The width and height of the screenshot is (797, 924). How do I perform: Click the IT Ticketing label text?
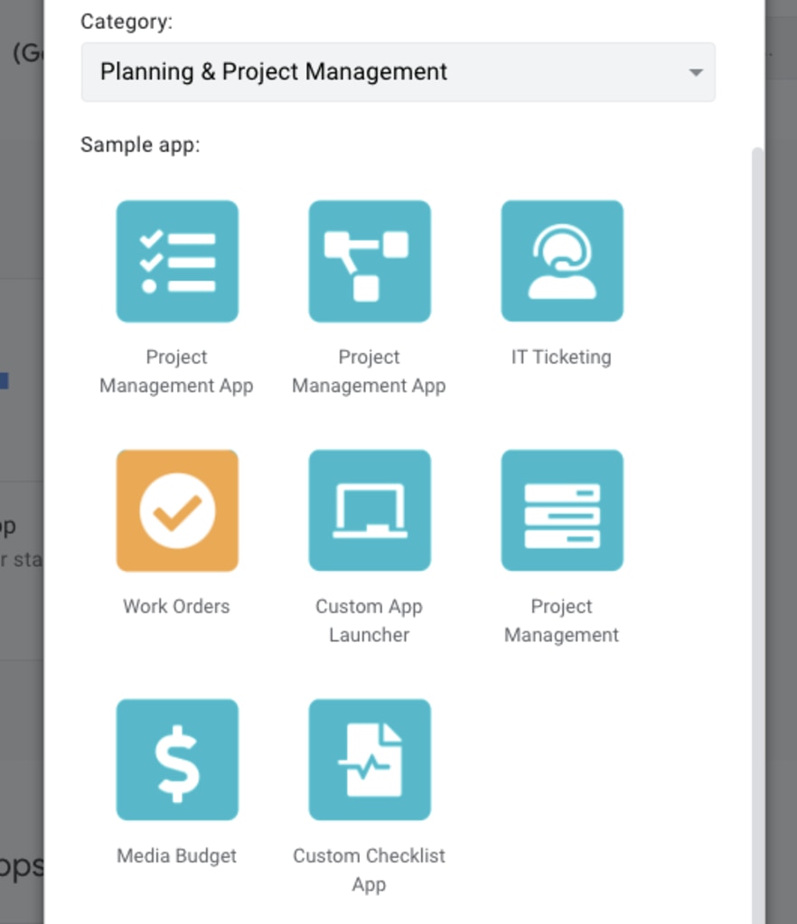[x=561, y=356]
